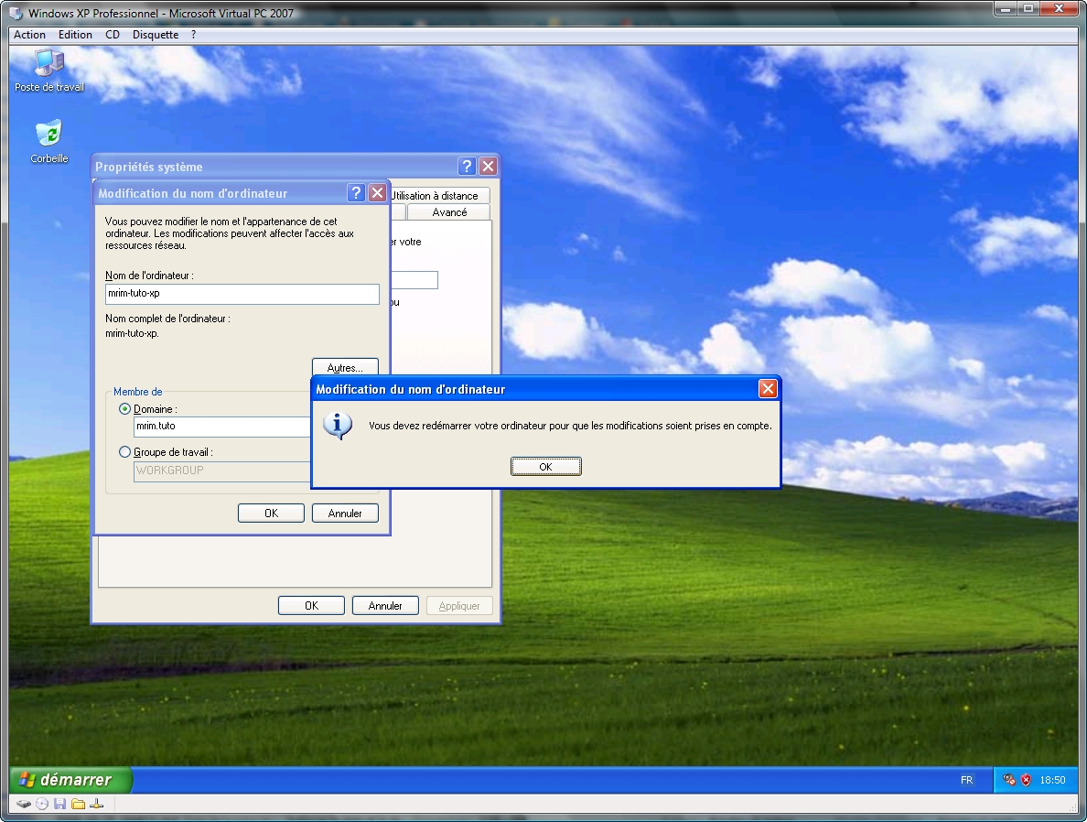
Task: Click the FR language indicator in the taskbar
Action: pos(966,780)
